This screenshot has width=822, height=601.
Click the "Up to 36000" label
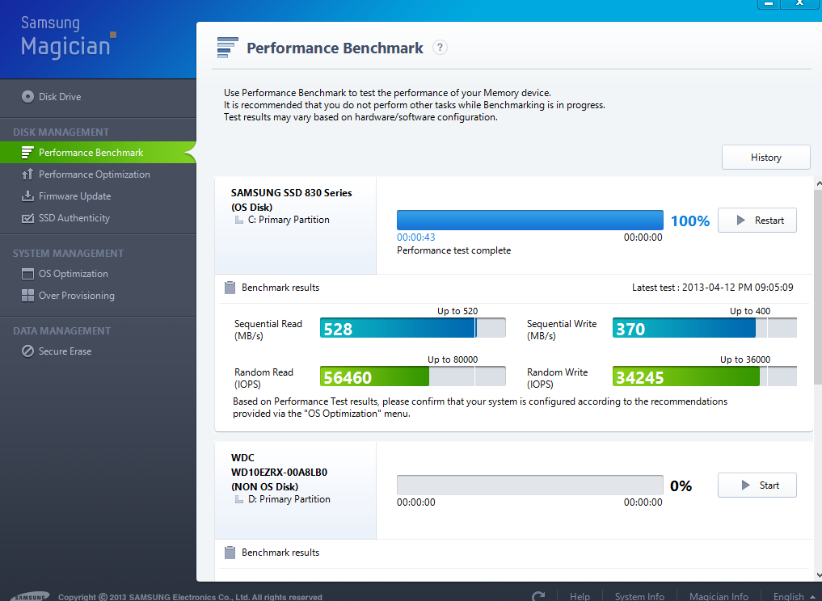[x=745, y=359]
